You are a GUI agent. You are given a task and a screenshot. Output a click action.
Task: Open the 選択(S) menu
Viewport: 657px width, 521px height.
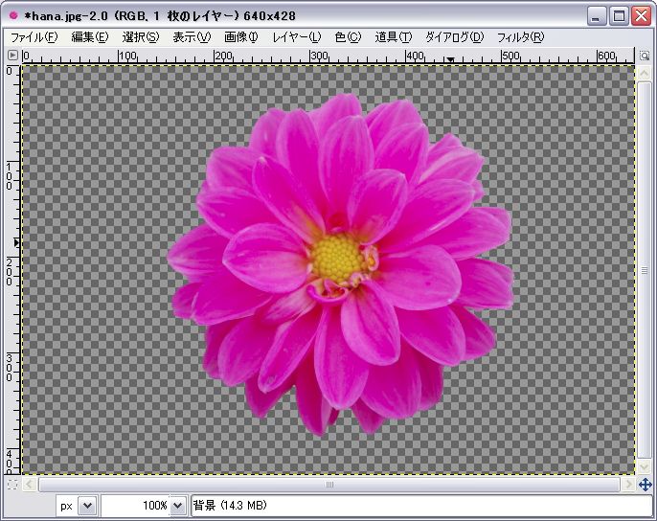[x=141, y=37]
